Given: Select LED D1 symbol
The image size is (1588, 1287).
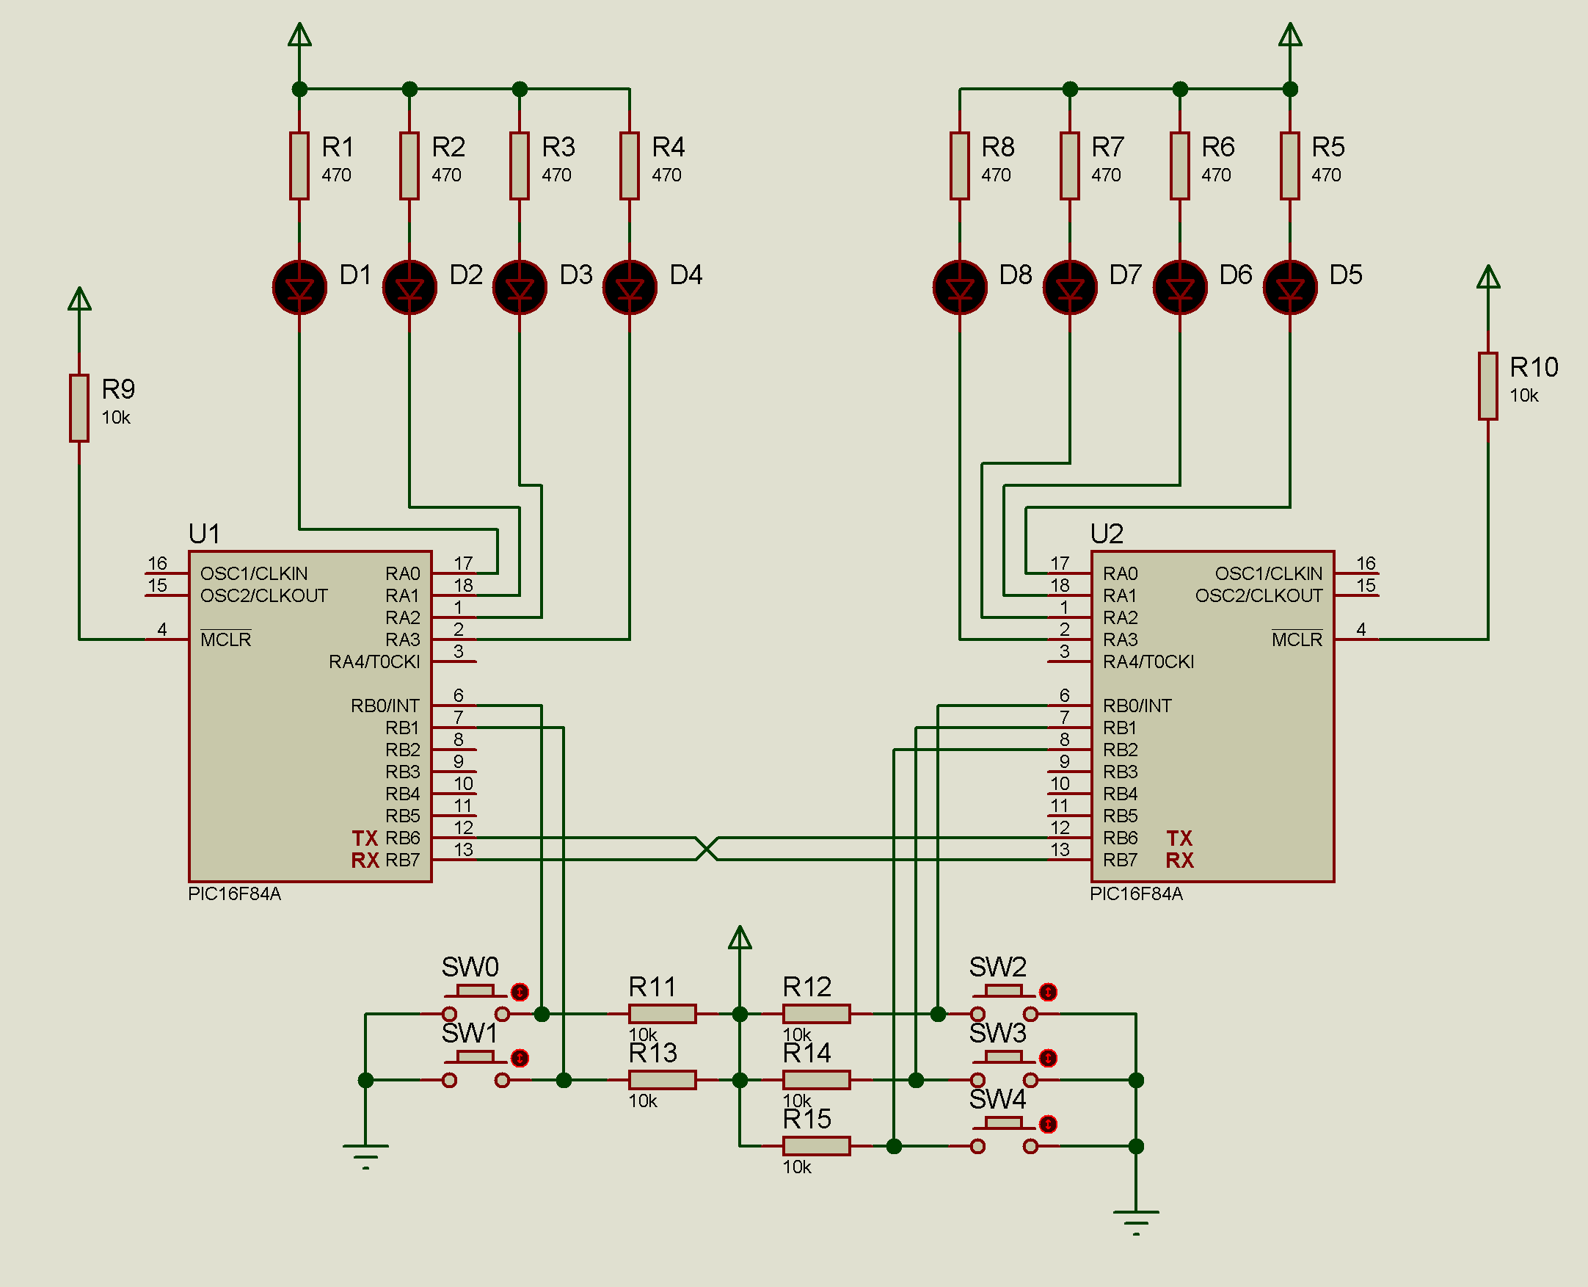Looking at the screenshot, I should [299, 287].
